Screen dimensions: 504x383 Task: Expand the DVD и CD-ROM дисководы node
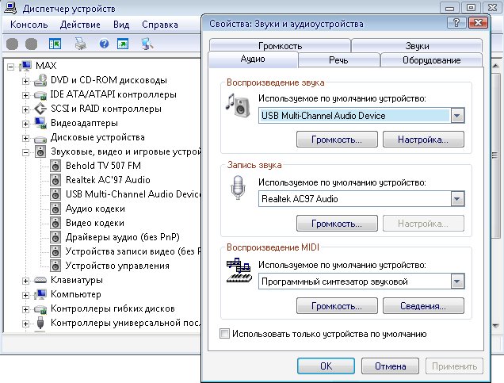[26, 80]
